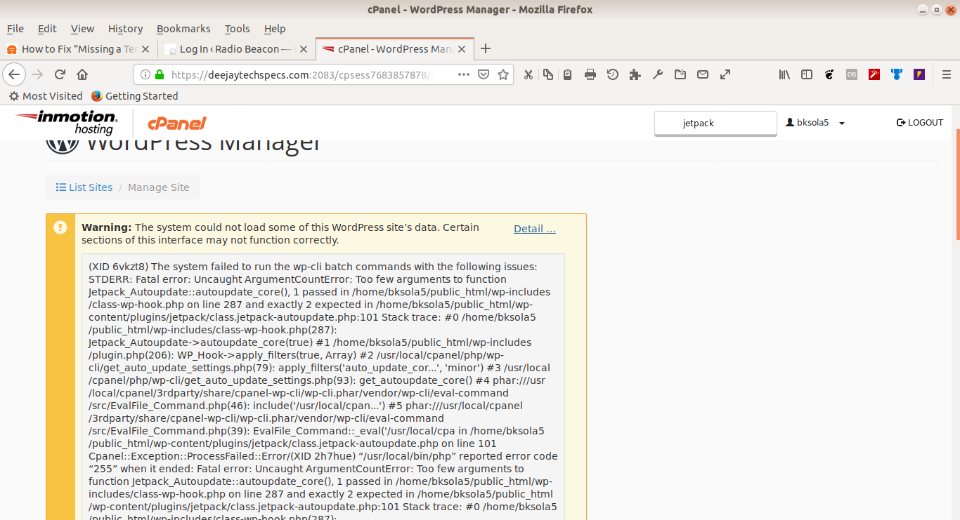The width and height of the screenshot is (960, 520).
Task: Close the 'How to Fix Missing' tab
Action: [145, 49]
